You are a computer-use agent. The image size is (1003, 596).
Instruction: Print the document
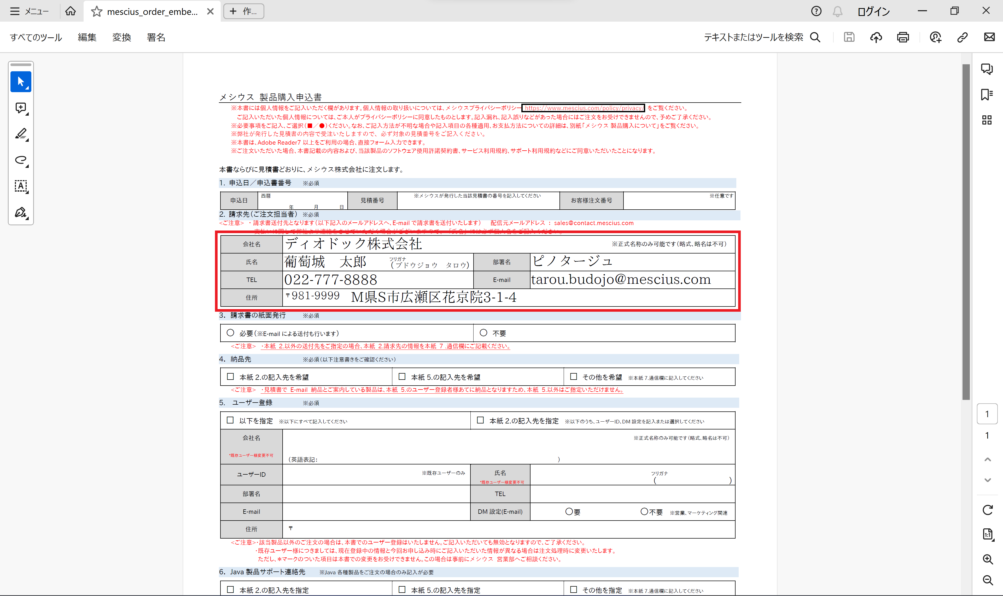click(903, 37)
